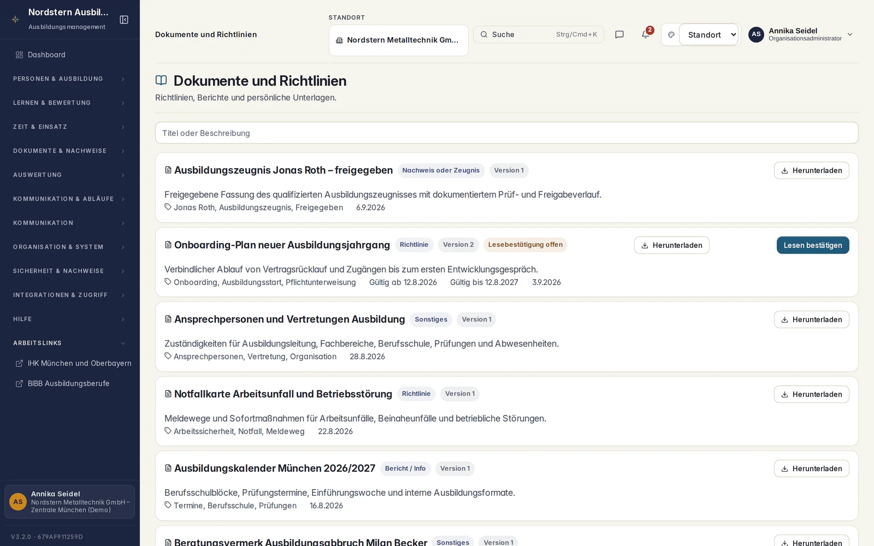Expand Lernen & Bewertung section
The image size is (874, 546).
tap(70, 103)
